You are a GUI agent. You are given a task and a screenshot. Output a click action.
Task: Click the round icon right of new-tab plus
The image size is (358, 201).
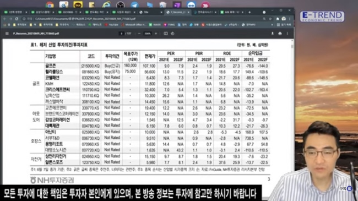coord(264,12)
